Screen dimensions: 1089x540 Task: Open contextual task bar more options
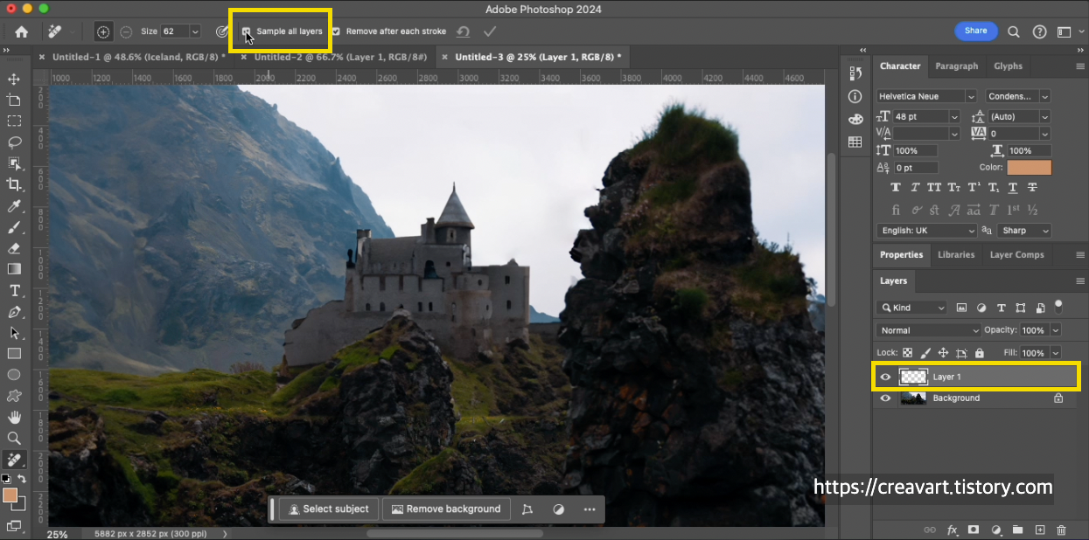[590, 509]
